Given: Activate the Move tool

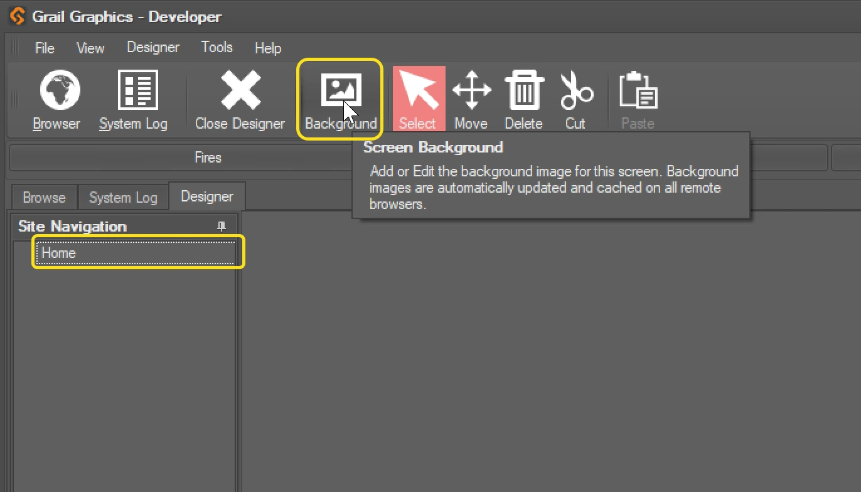Looking at the screenshot, I should coord(471,97).
